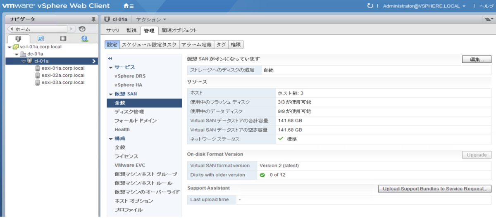Open ディスク管理
This screenshot has width=496, height=218.
tap(129, 112)
